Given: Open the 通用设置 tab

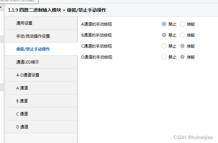Looking at the screenshot, I should (24, 23).
